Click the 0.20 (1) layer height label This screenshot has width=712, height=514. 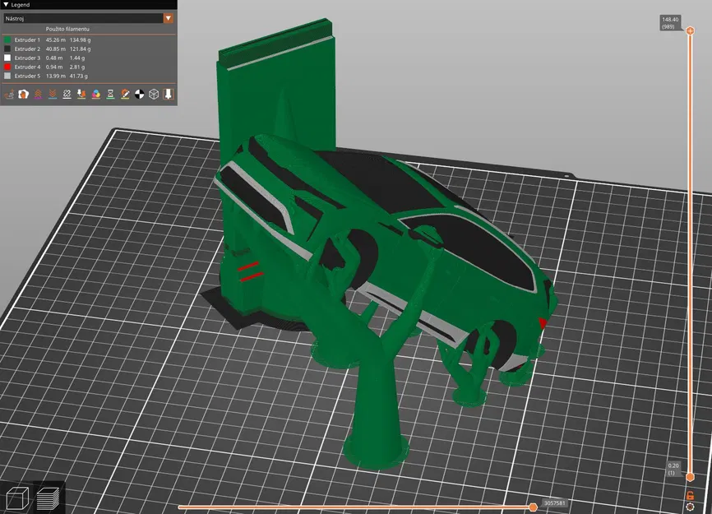(x=673, y=469)
